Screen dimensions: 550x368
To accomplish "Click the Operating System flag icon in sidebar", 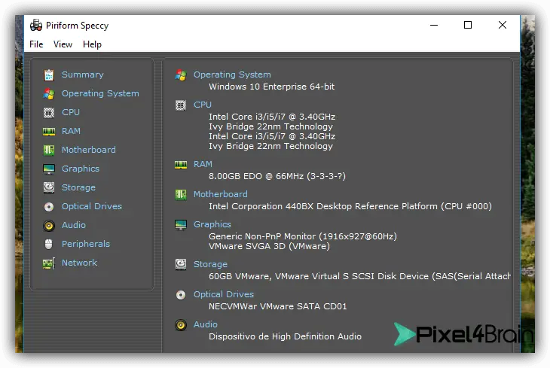I will click(49, 93).
